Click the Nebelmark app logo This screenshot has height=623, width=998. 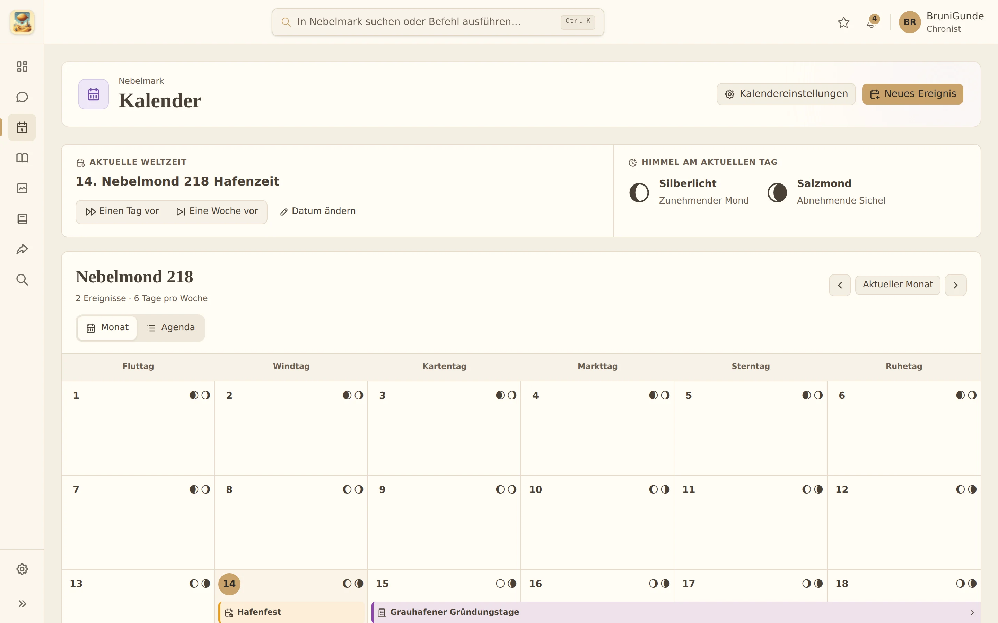click(22, 22)
